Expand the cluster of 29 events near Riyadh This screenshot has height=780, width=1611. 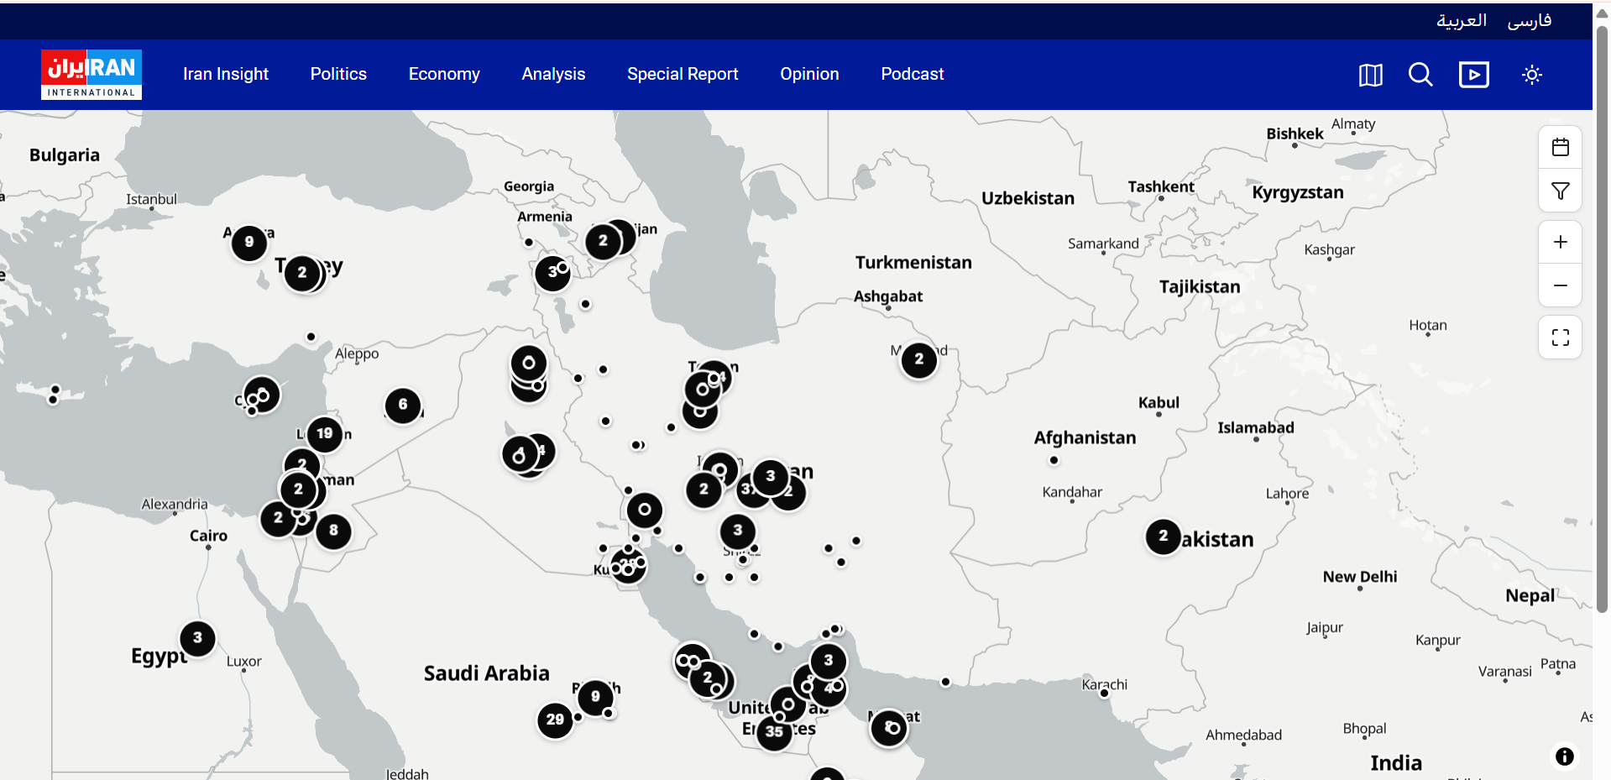554,720
